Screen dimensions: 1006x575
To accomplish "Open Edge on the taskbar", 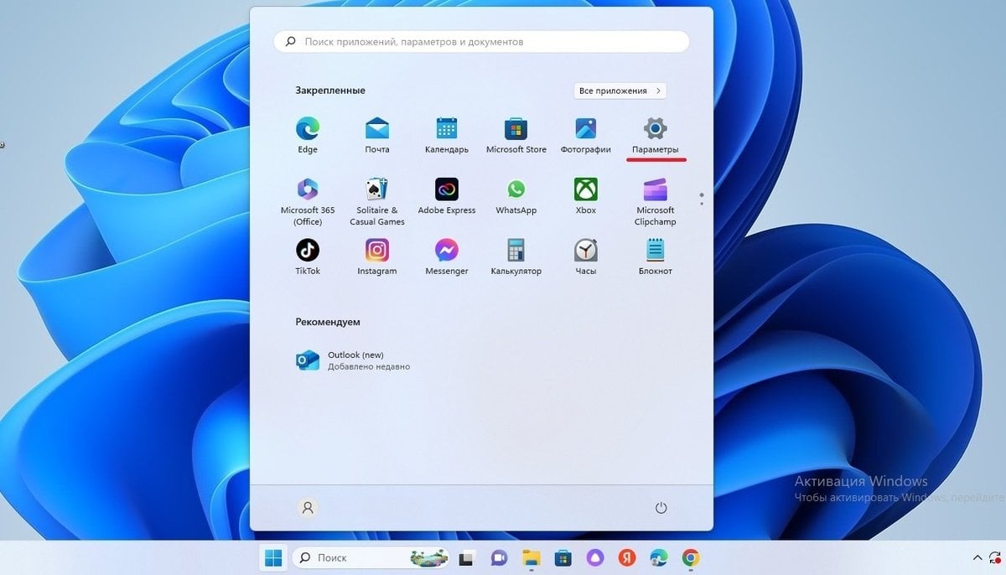I will click(659, 557).
